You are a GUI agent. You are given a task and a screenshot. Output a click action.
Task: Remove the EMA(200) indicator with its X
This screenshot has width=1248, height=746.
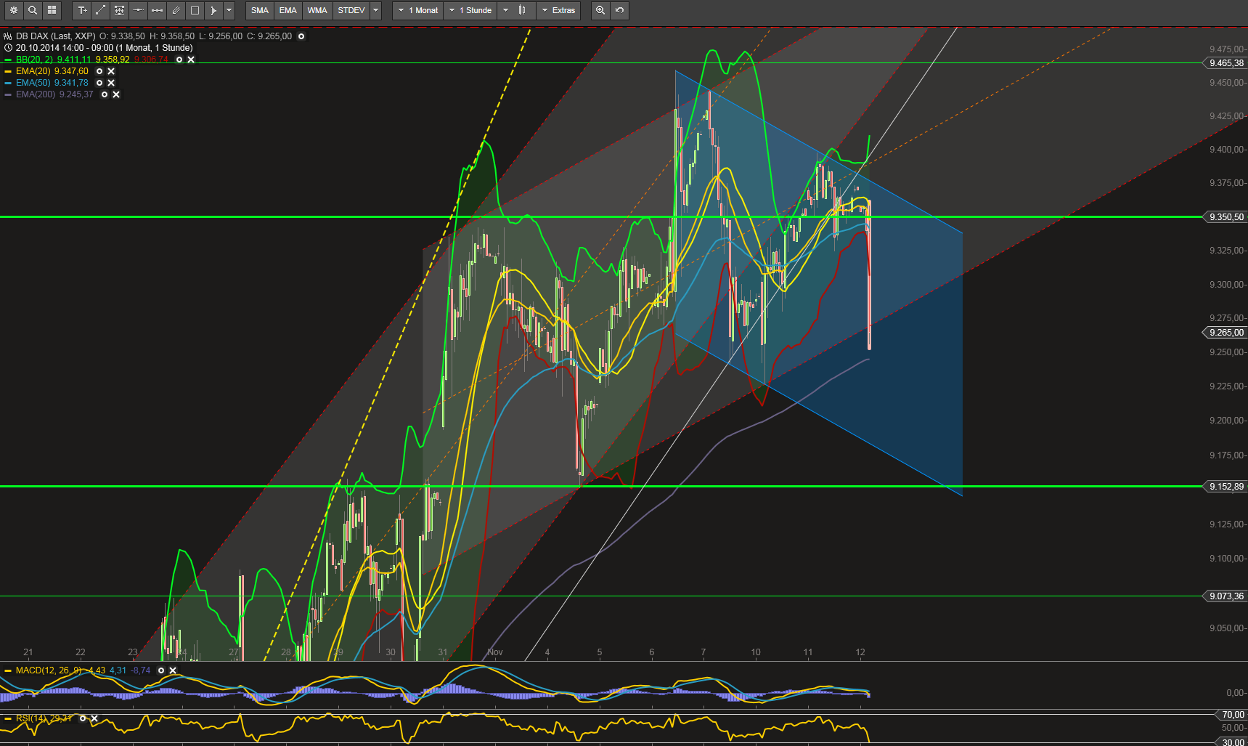(x=116, y=94)
